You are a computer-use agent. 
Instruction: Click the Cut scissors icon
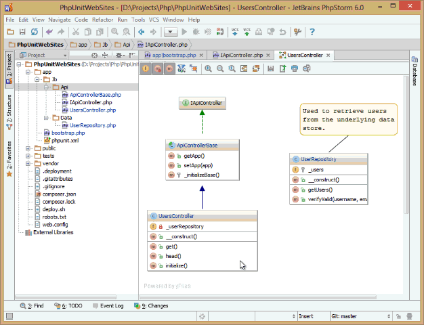pyautogui.click(x=76, y=32)
